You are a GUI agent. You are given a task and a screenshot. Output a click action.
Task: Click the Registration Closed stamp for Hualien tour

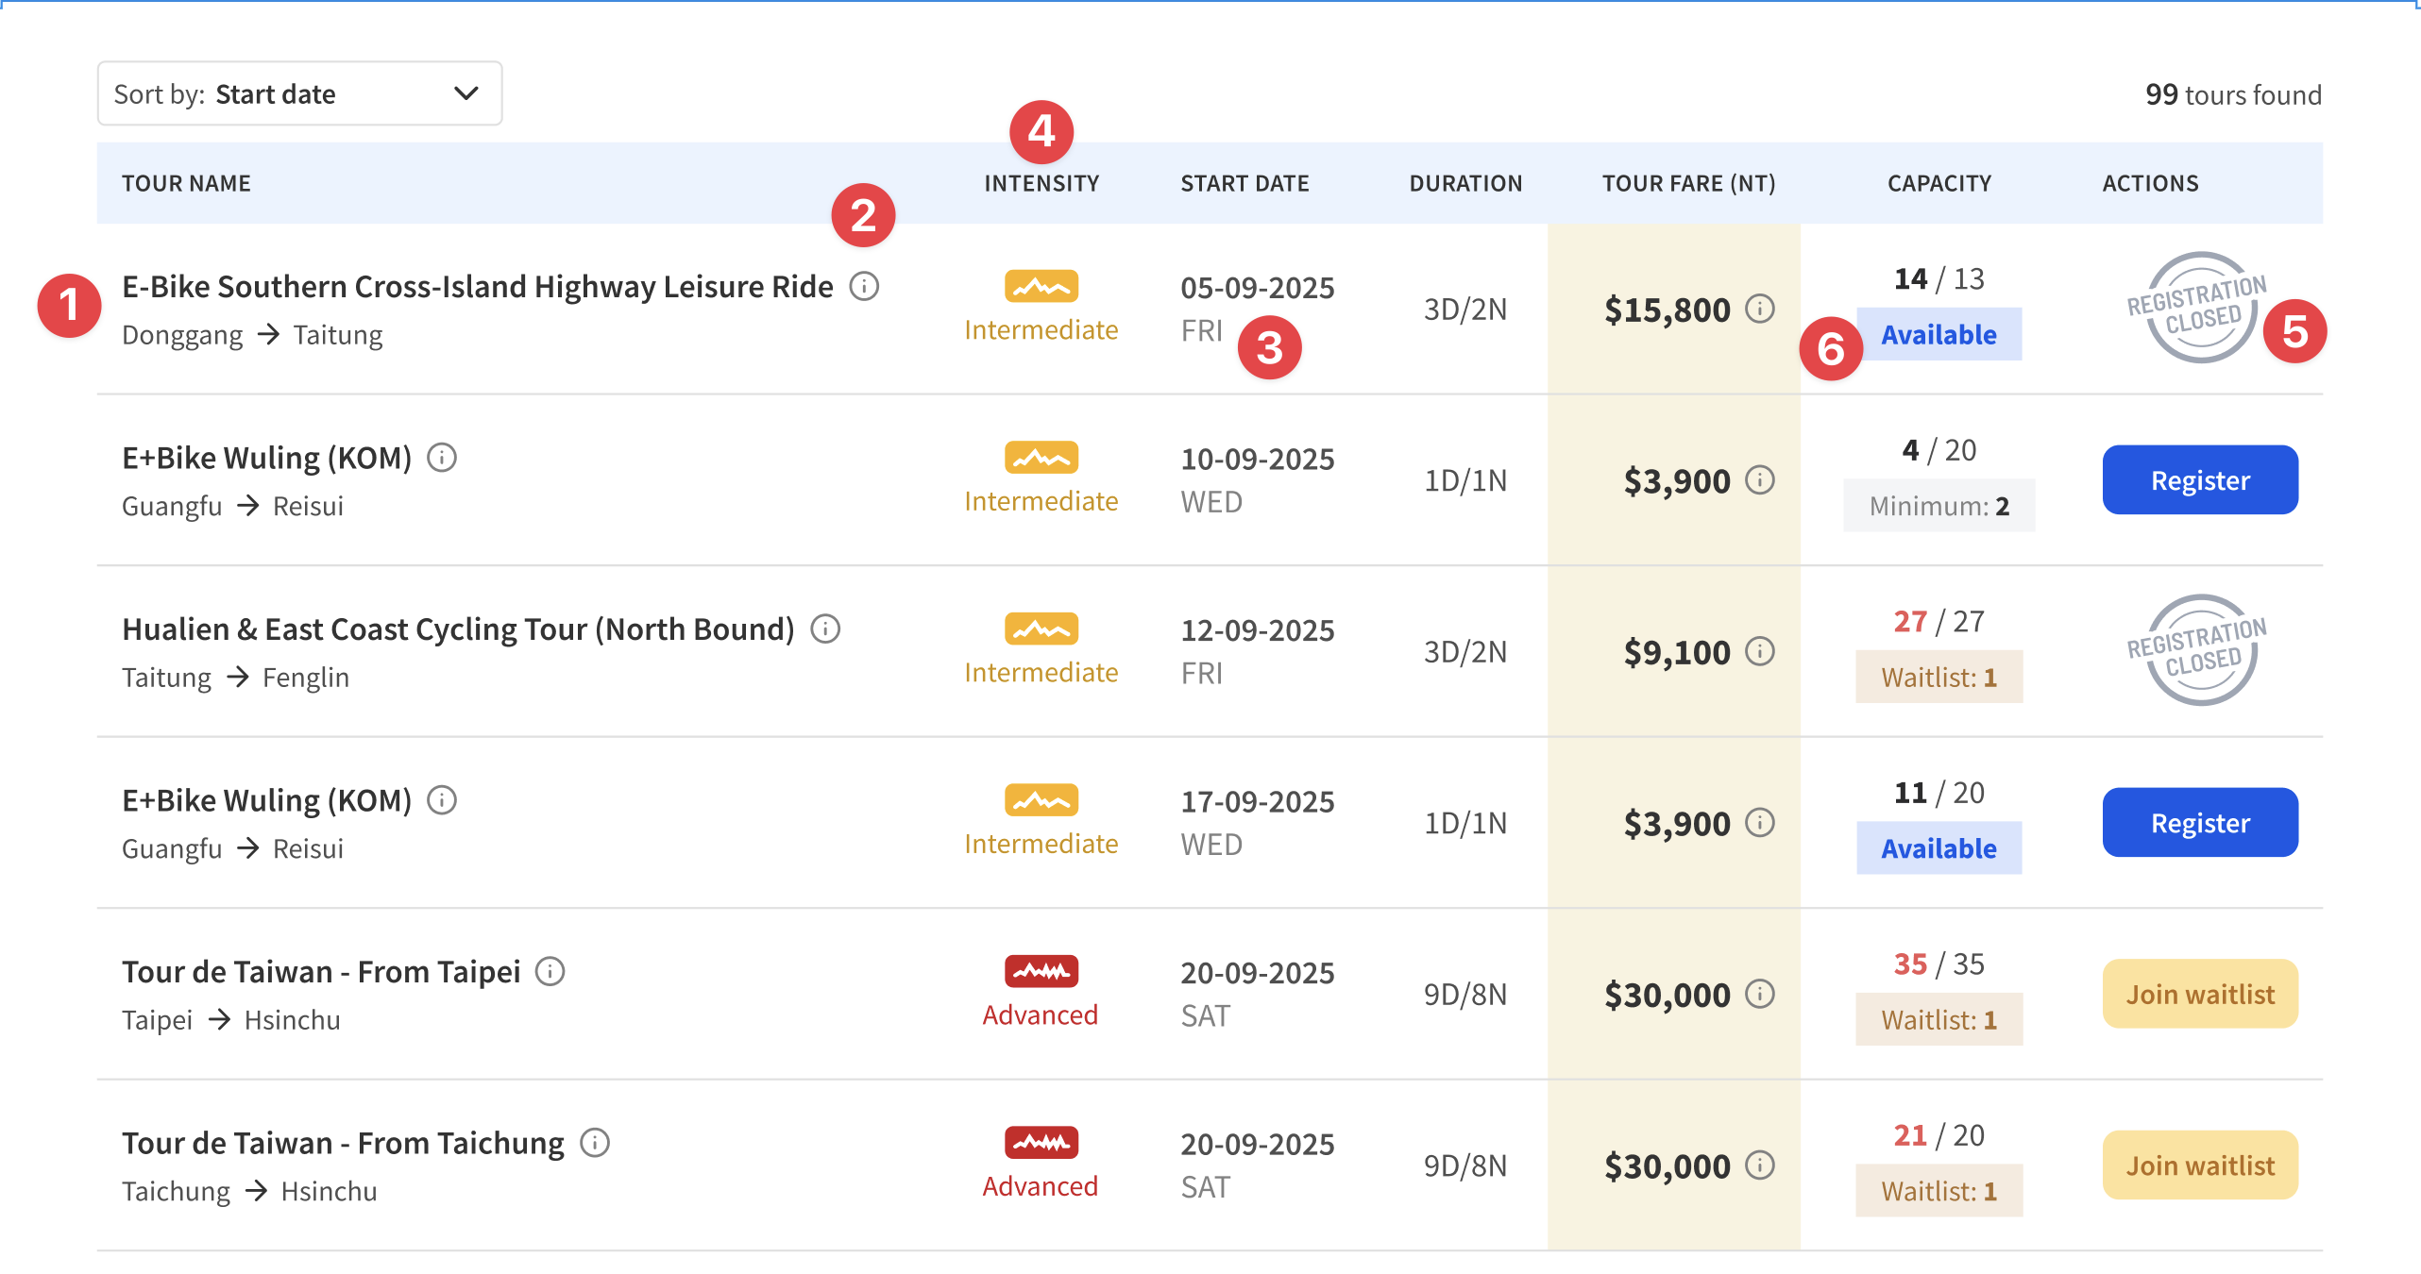(2199, 650)
